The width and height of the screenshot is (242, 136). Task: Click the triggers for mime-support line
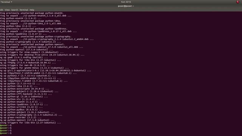coord(32,52)
